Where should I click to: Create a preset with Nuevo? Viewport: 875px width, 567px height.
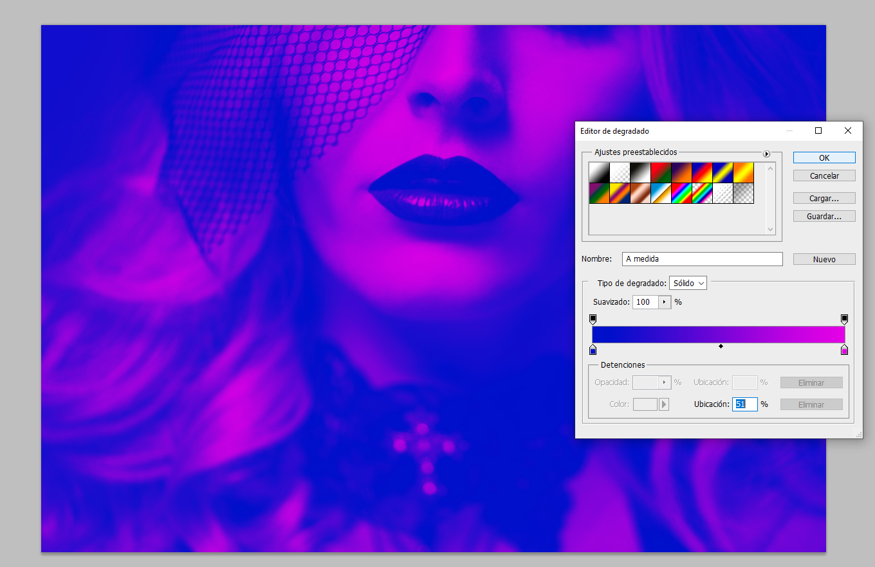tap(824, 258)
